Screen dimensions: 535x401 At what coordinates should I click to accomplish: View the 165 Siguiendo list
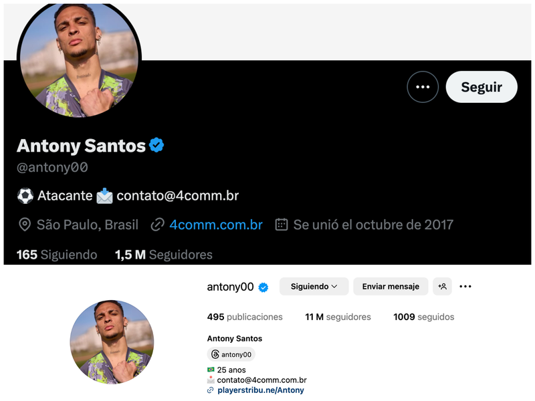coord(57,255)
